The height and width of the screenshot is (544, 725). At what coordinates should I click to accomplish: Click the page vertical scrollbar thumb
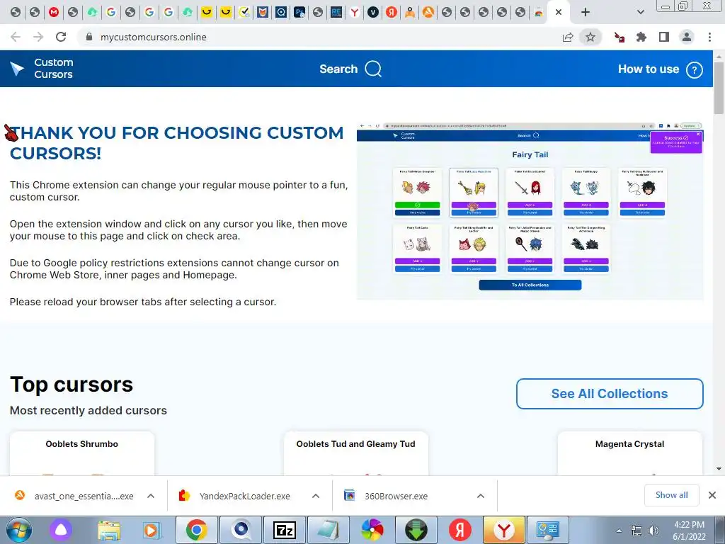[719, 87]
